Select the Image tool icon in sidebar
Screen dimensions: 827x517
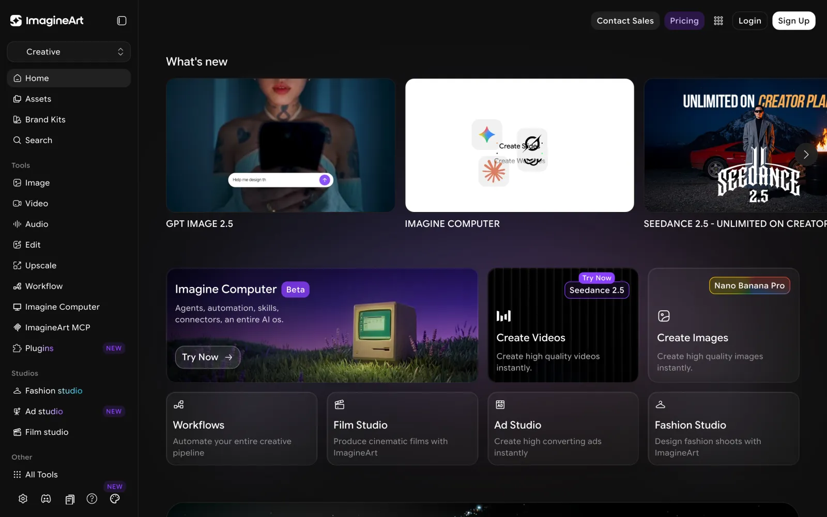pyautogui.click(x=17, y=183)
